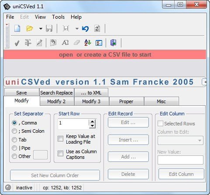Open the View menu

click(40, 17)
